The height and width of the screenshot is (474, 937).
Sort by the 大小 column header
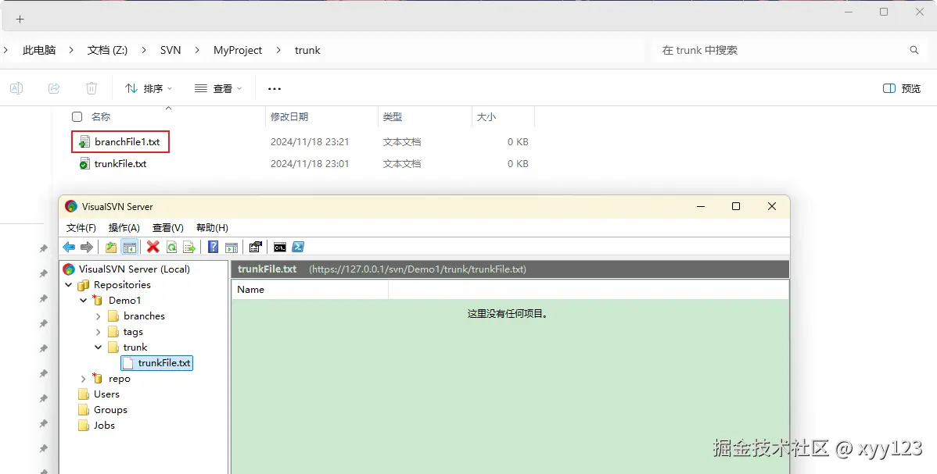click(x=503, y=117)
